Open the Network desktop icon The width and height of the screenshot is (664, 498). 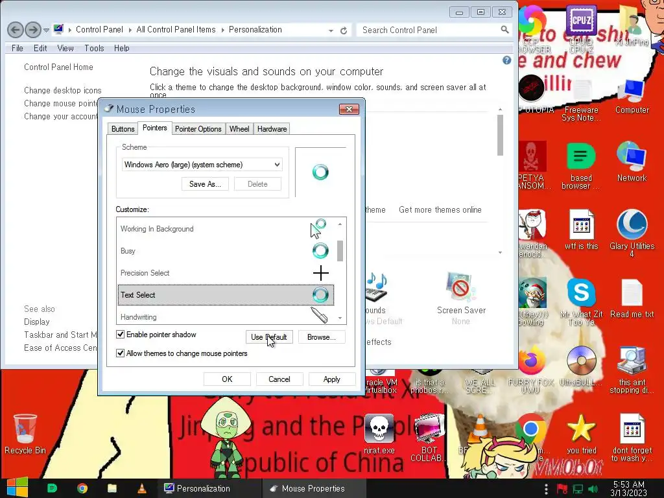coord(632,161)
